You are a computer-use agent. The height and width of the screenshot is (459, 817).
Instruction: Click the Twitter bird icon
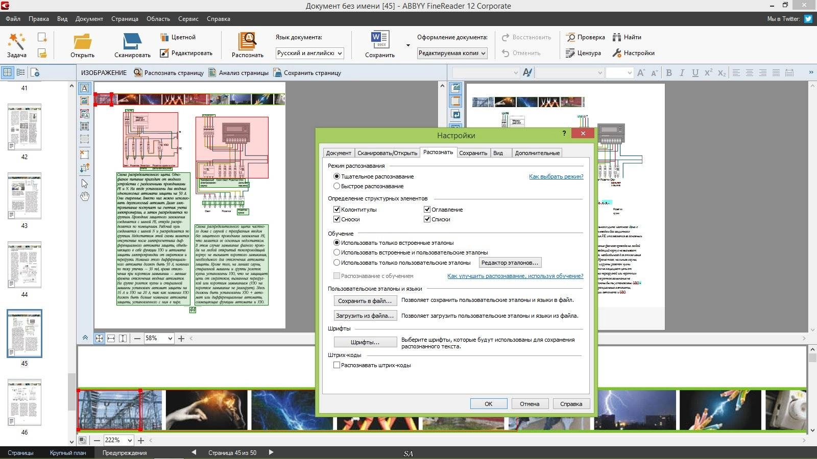pos(808,19)
